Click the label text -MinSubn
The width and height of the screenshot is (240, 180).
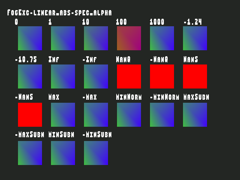pyautogui.click(x=97, y=134)
